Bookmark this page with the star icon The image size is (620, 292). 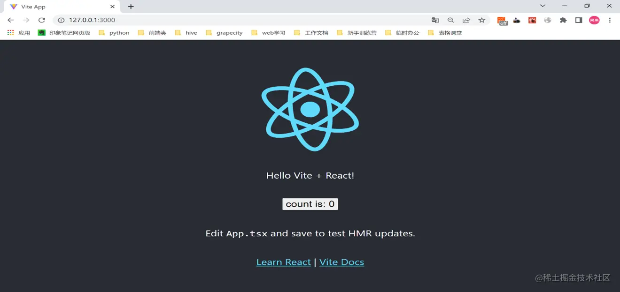coord(482,20)
